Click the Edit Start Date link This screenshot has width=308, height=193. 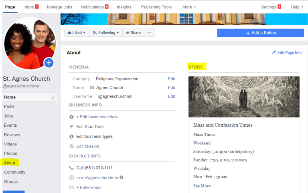[x=90, y=127]
